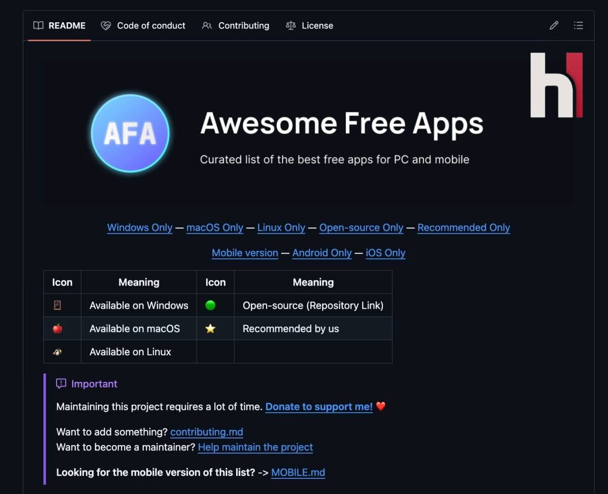Click the Important callout speech icon
This screenshot has width=608, height=494.
61,384
